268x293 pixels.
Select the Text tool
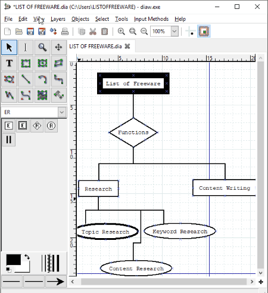tap(9, 63)
